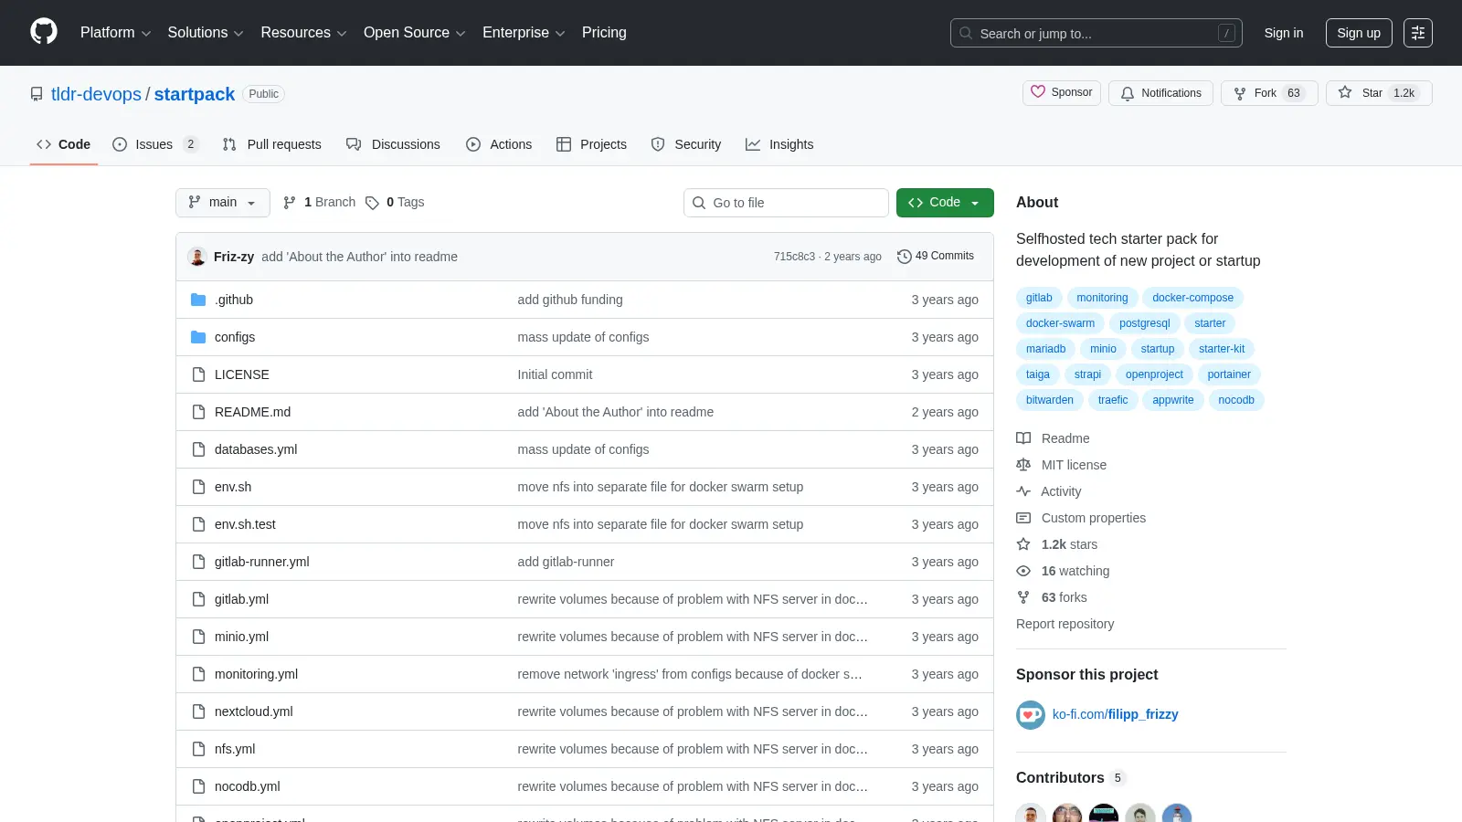Click the nocodb topic tag
This screenshot has height=822, width=1462.
(1235, 400)
